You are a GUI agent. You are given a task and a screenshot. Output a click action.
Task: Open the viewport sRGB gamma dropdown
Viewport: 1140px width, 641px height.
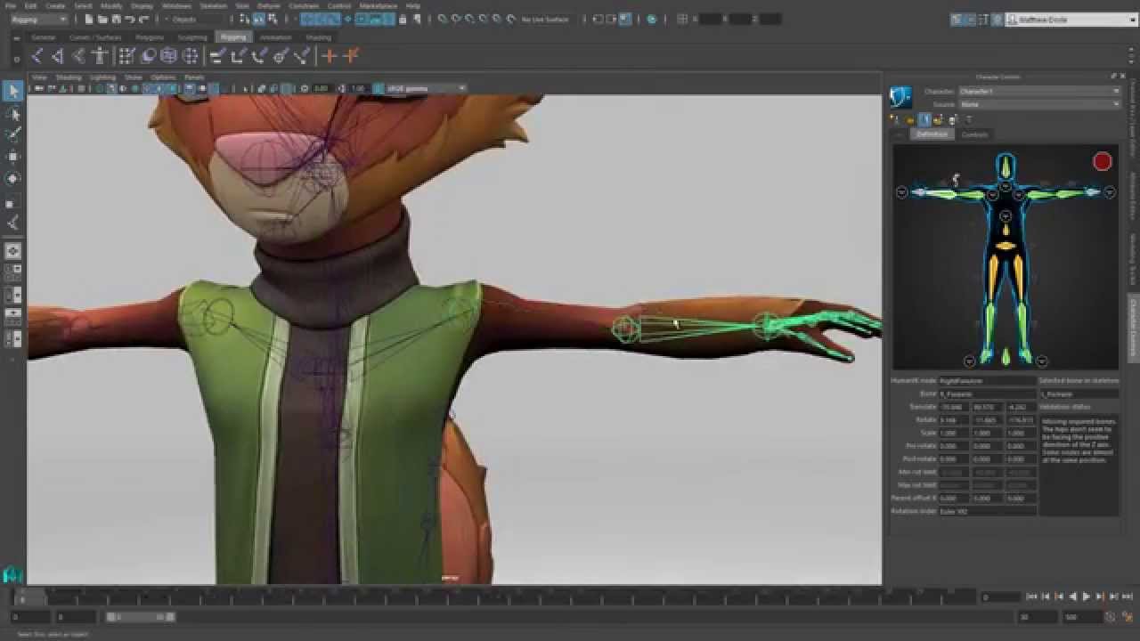coord(426,88)
